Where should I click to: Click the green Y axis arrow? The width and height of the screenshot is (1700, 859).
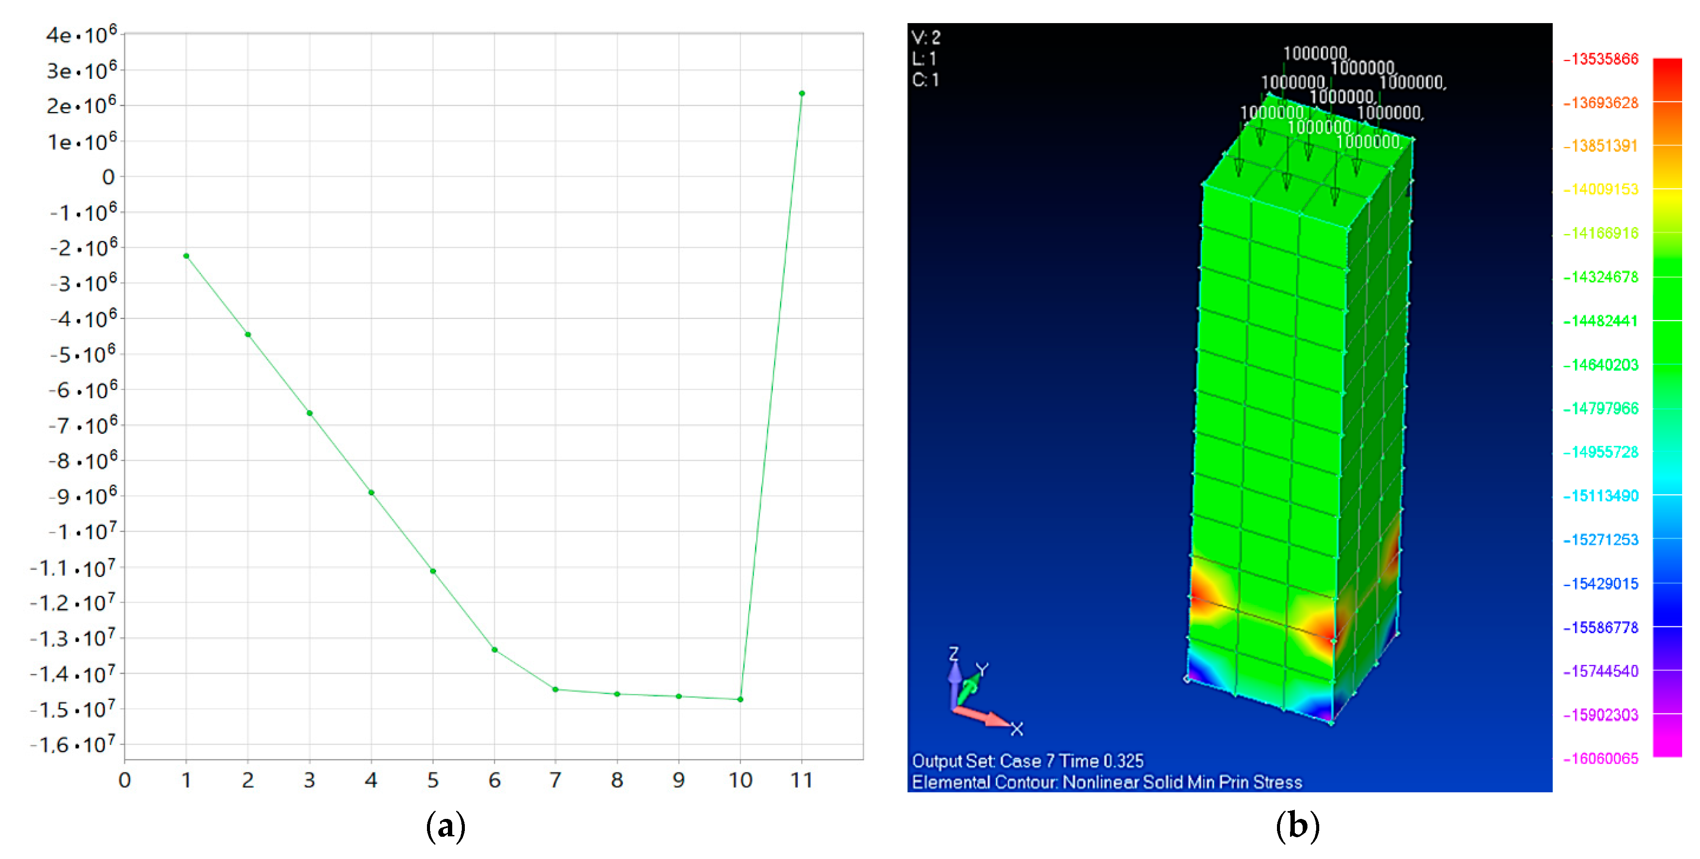pyautogui.click(x=970, y=689)
